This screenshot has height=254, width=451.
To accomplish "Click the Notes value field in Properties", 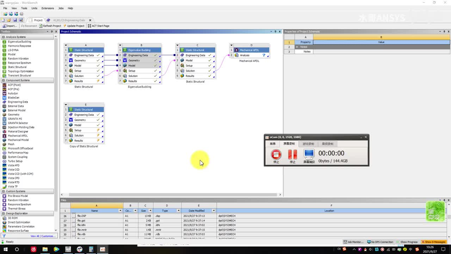I will point(381,52).
